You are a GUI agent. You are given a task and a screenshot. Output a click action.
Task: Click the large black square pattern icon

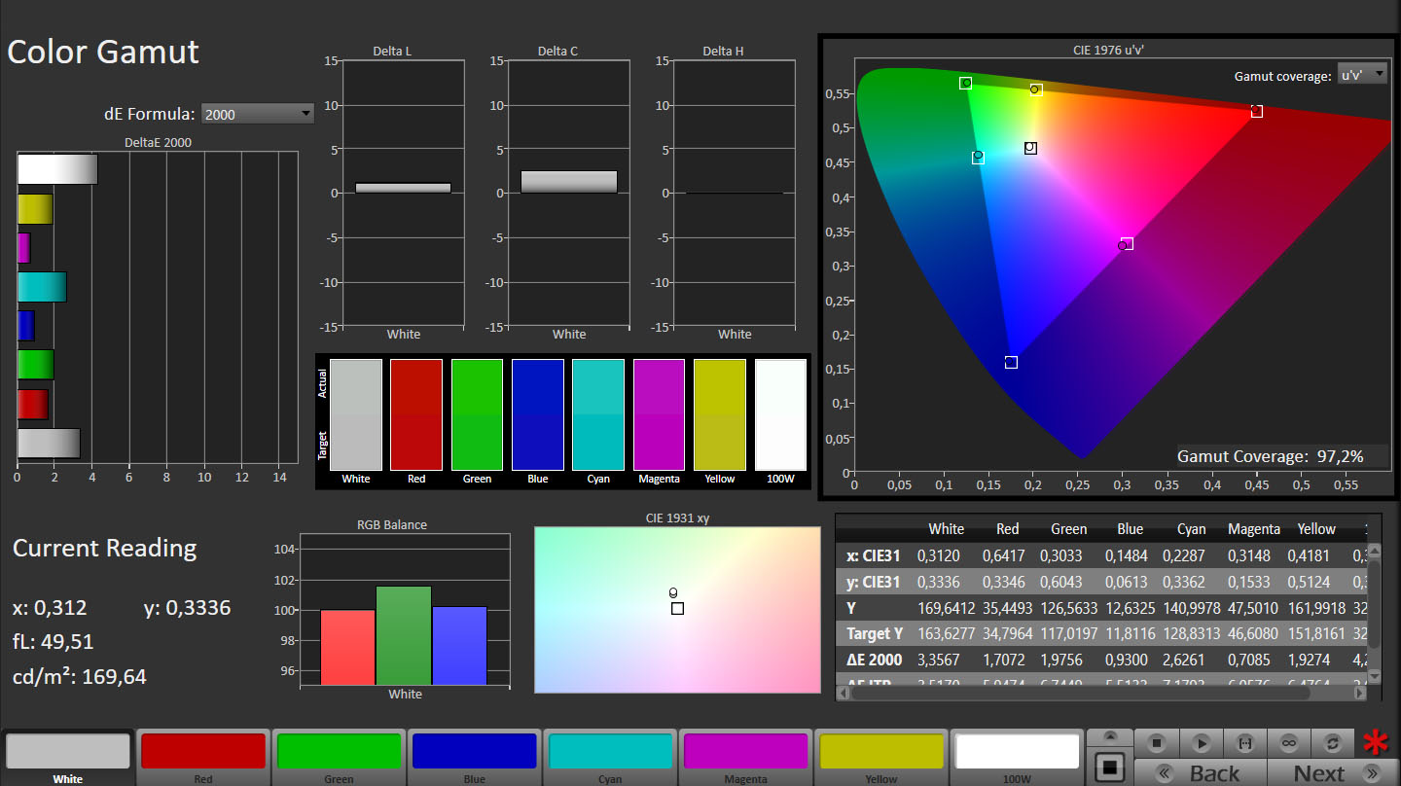point(1109,767)
